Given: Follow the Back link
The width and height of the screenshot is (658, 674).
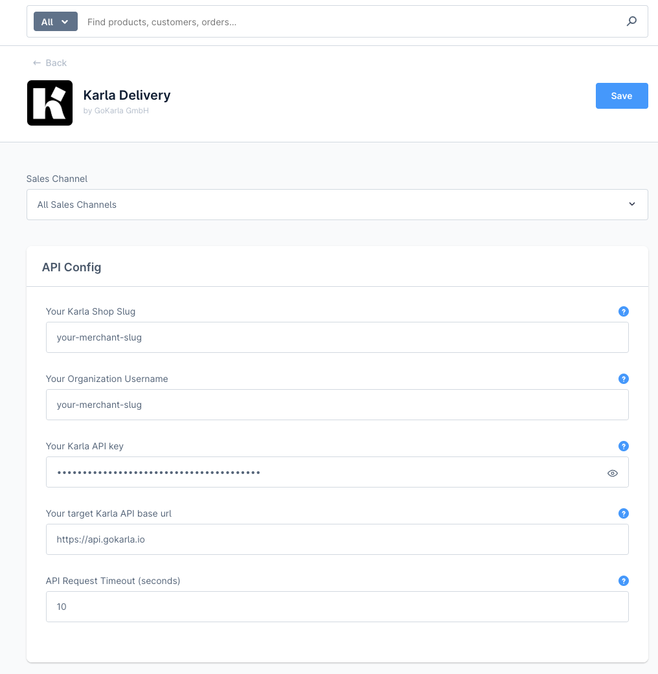Looking at the screenshot, I should point(49,63).
